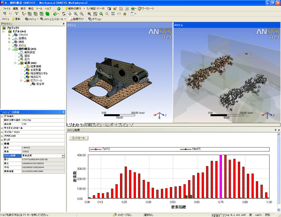Click the print icon in the view toolbar
This screenshot has height=217, width=281.
click(125, 14)
